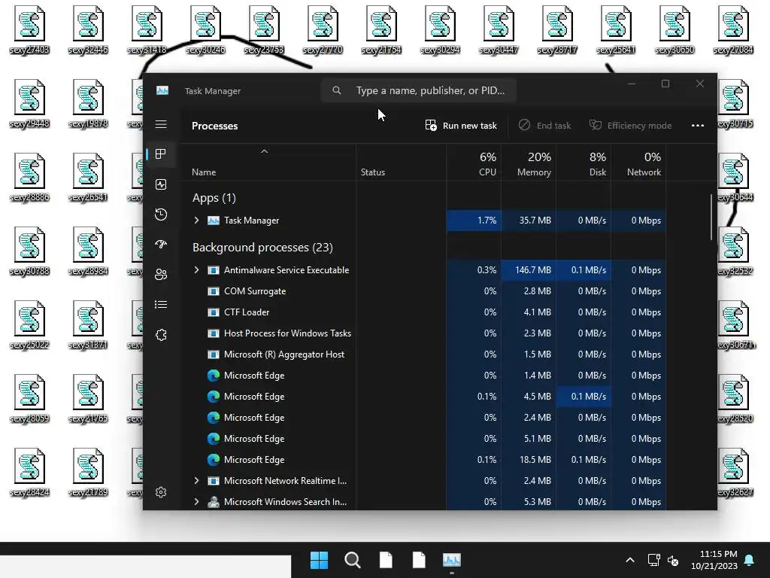Click Background processes (23) group heading
This screenshot has width=770, height=578.
tap(262, 247)
